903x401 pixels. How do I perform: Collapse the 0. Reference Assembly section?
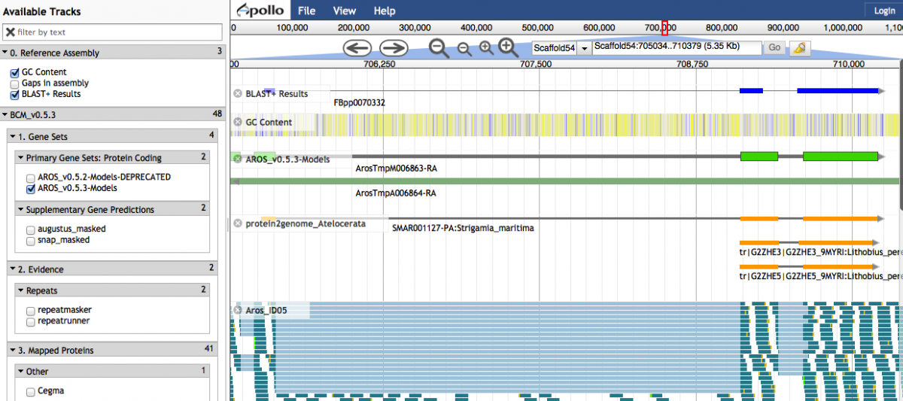click(x=5, y=53)
